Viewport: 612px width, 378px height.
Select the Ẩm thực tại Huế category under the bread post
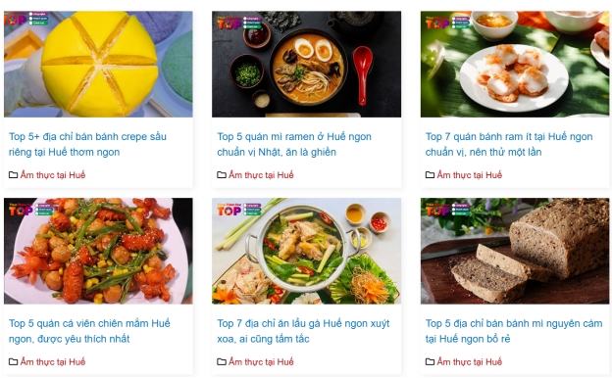(x=470, y=361)
